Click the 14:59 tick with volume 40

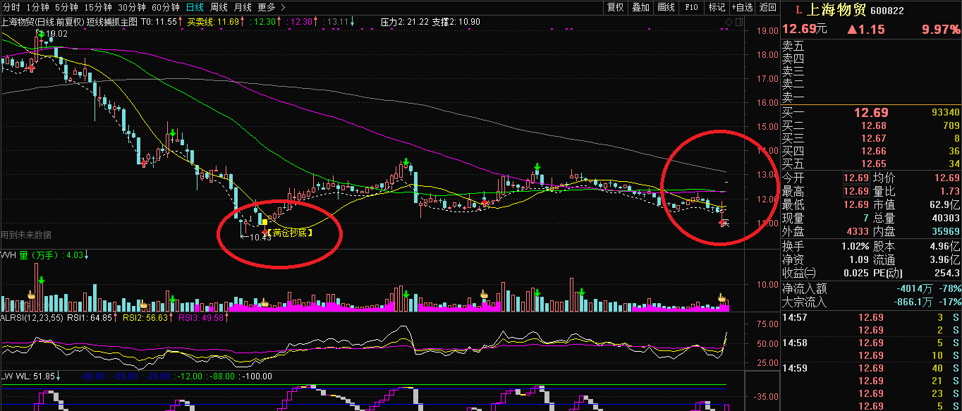pos(871,369)
